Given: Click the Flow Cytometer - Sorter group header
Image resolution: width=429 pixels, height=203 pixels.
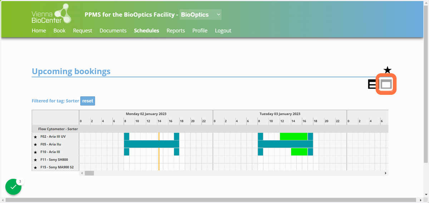Looking at the screenshot, I should point(58,129).
